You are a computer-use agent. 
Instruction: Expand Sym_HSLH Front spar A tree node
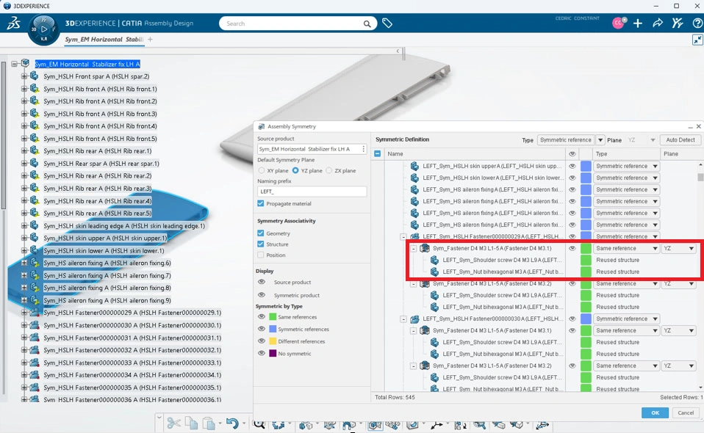tap(24, 76)
